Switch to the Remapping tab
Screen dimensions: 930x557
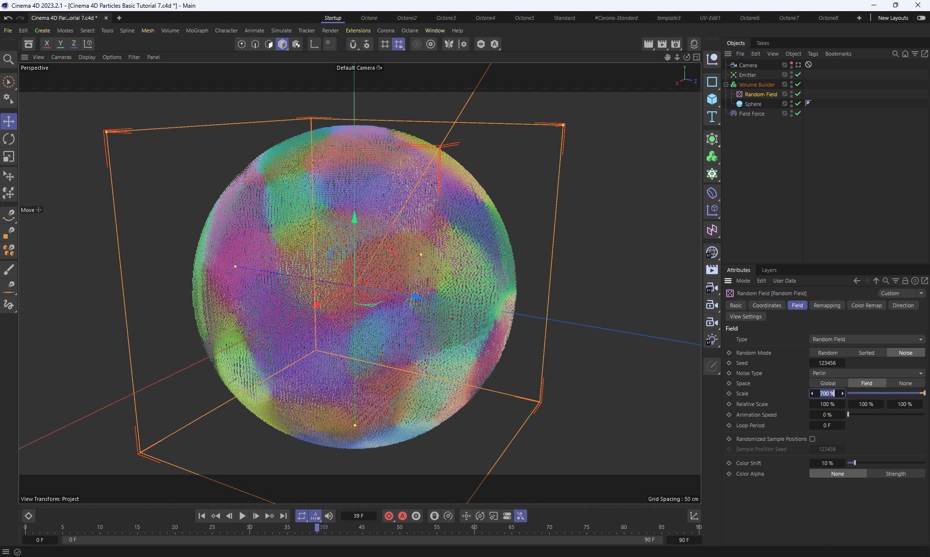826,305
